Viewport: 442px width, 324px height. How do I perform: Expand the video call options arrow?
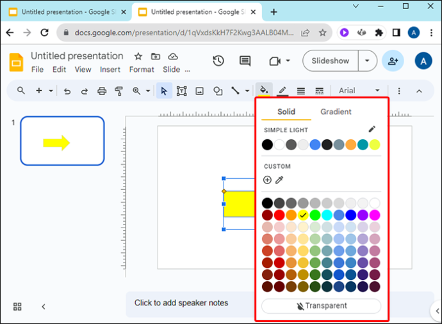tap(288, 61)
